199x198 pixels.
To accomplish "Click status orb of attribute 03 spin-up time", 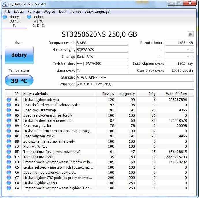I will (9, 105).
